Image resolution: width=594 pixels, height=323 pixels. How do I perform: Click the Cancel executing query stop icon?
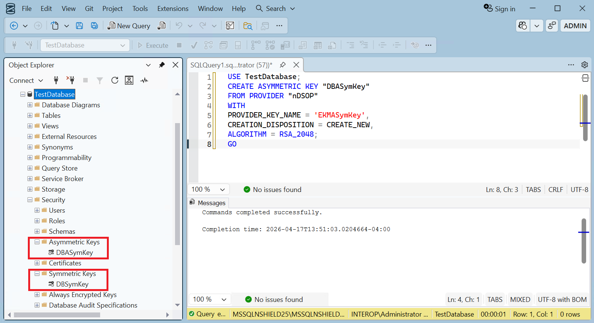click(179, 45)
